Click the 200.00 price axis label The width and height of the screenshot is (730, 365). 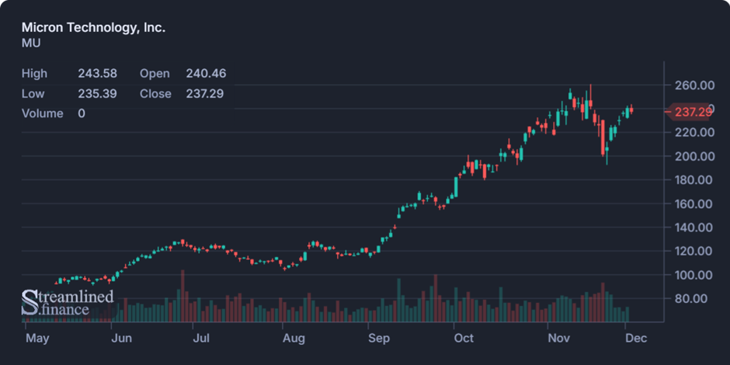pos(694,156)
